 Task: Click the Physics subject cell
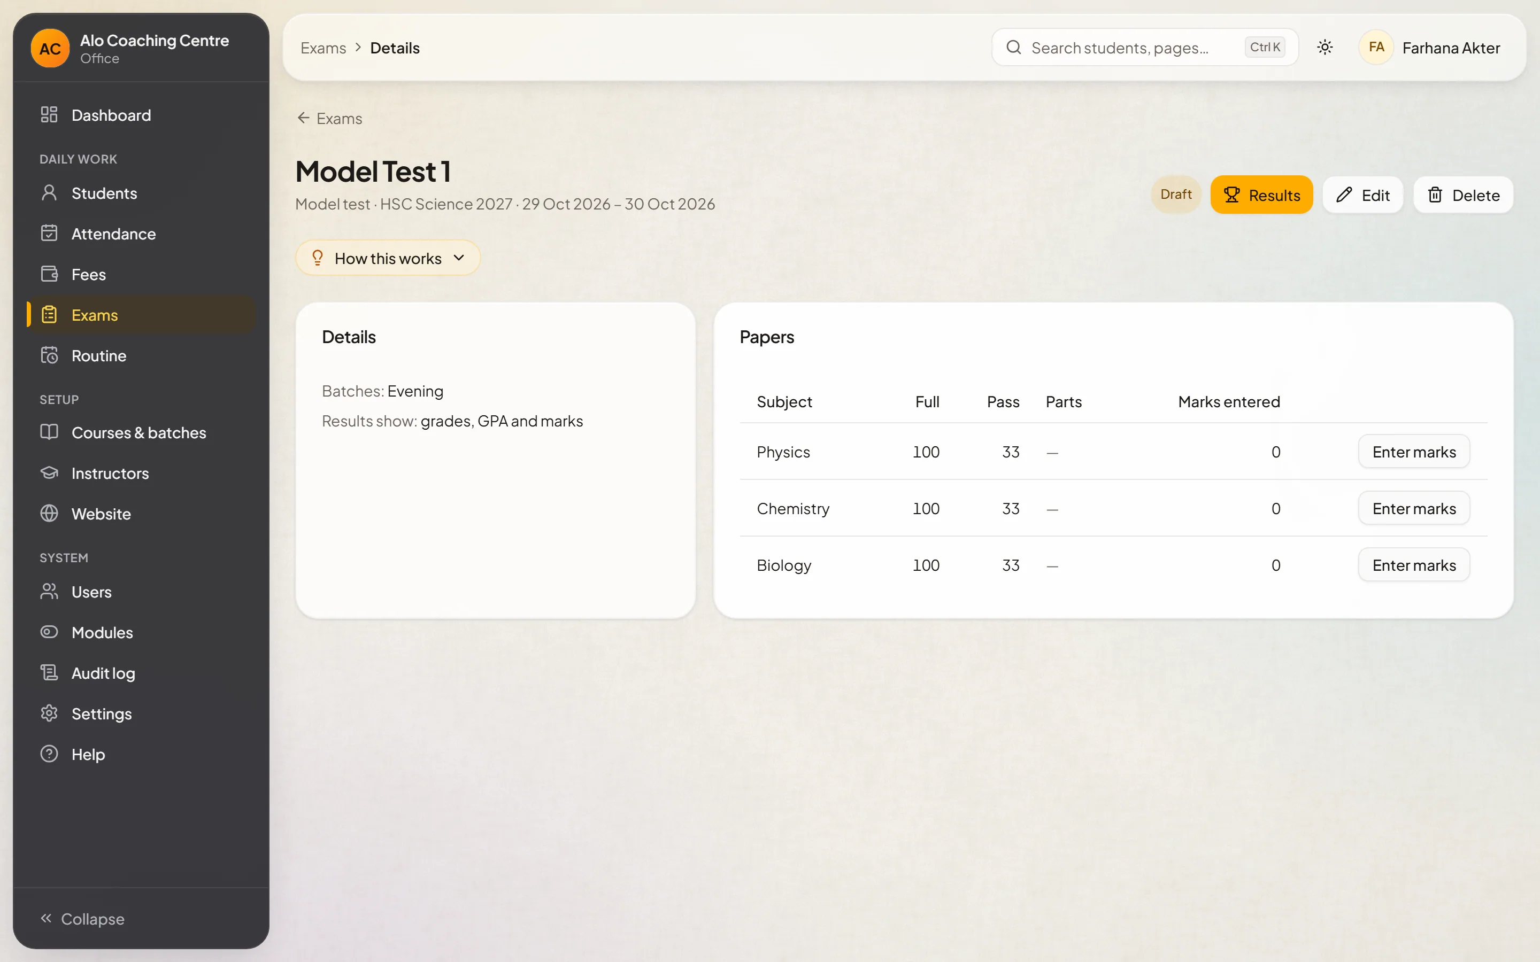783,452
